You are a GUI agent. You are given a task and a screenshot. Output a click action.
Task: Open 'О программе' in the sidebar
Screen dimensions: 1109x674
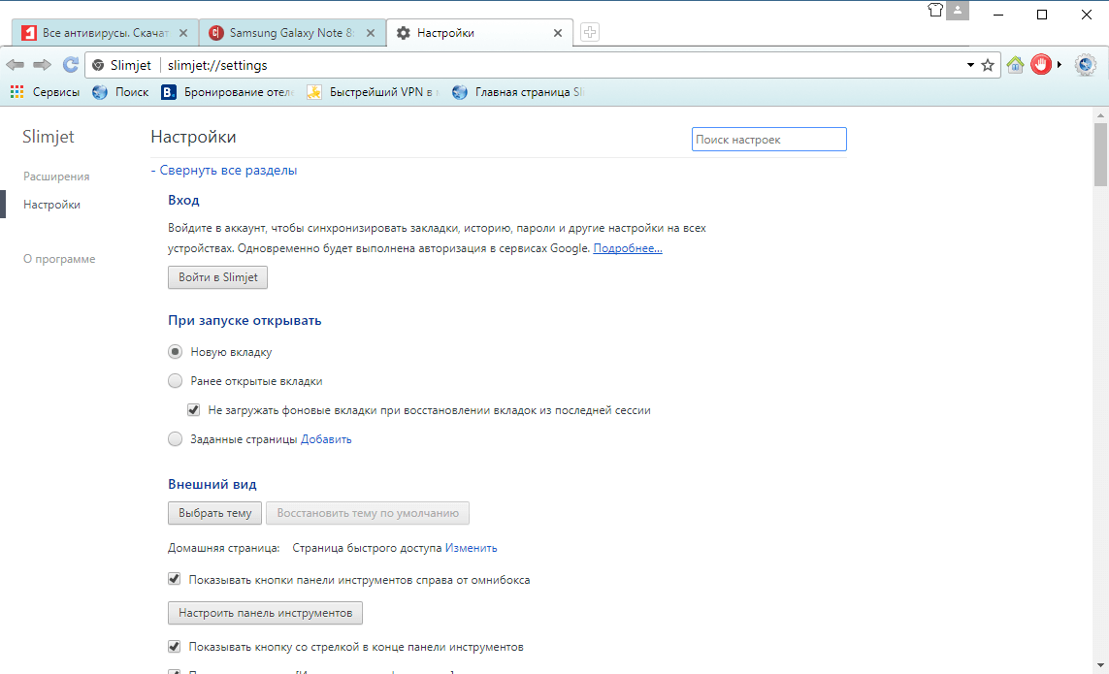point(59,259)
